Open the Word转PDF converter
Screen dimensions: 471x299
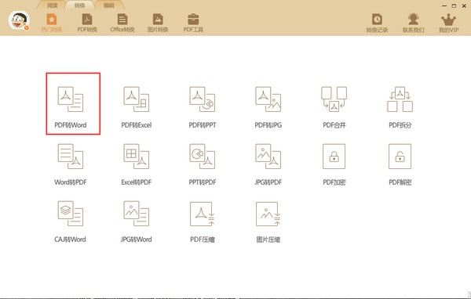[71, 164]
